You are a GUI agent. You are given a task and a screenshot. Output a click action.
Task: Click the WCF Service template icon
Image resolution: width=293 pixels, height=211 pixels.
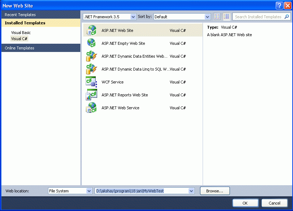91,82
